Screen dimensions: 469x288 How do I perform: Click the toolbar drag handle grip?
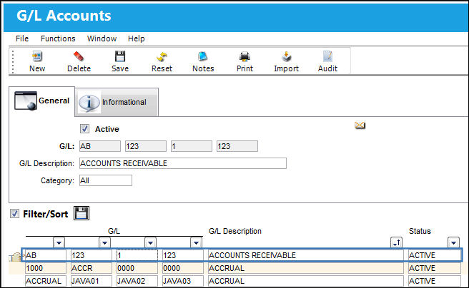[x=13, y=62]
